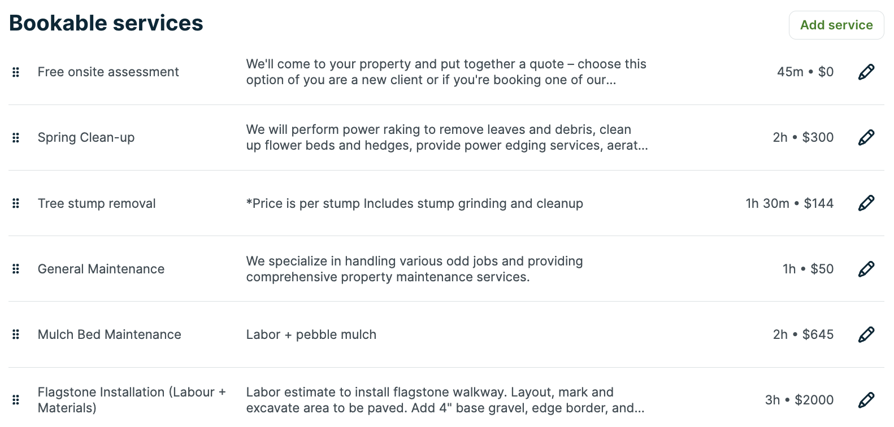Open the Spring Clean-up service name

(x=86, y=138)
